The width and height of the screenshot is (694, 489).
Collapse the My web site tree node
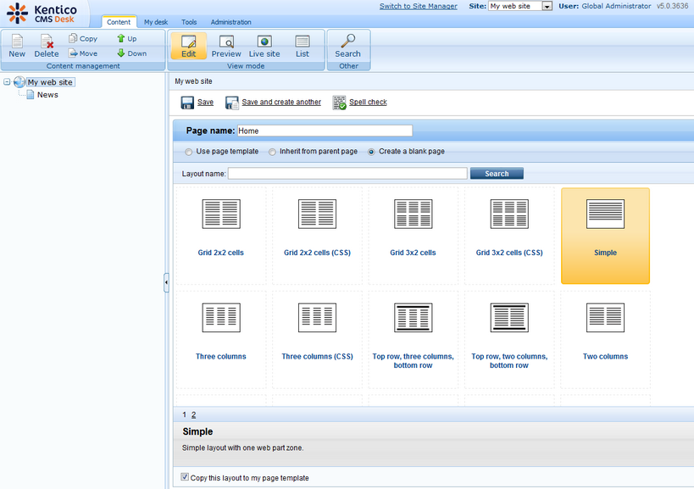tap(8, 82)
